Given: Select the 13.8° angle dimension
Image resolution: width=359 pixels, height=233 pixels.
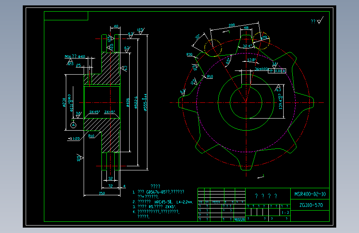Looking at the screenshot, I should pyautogui.click(x=251, y=60).
